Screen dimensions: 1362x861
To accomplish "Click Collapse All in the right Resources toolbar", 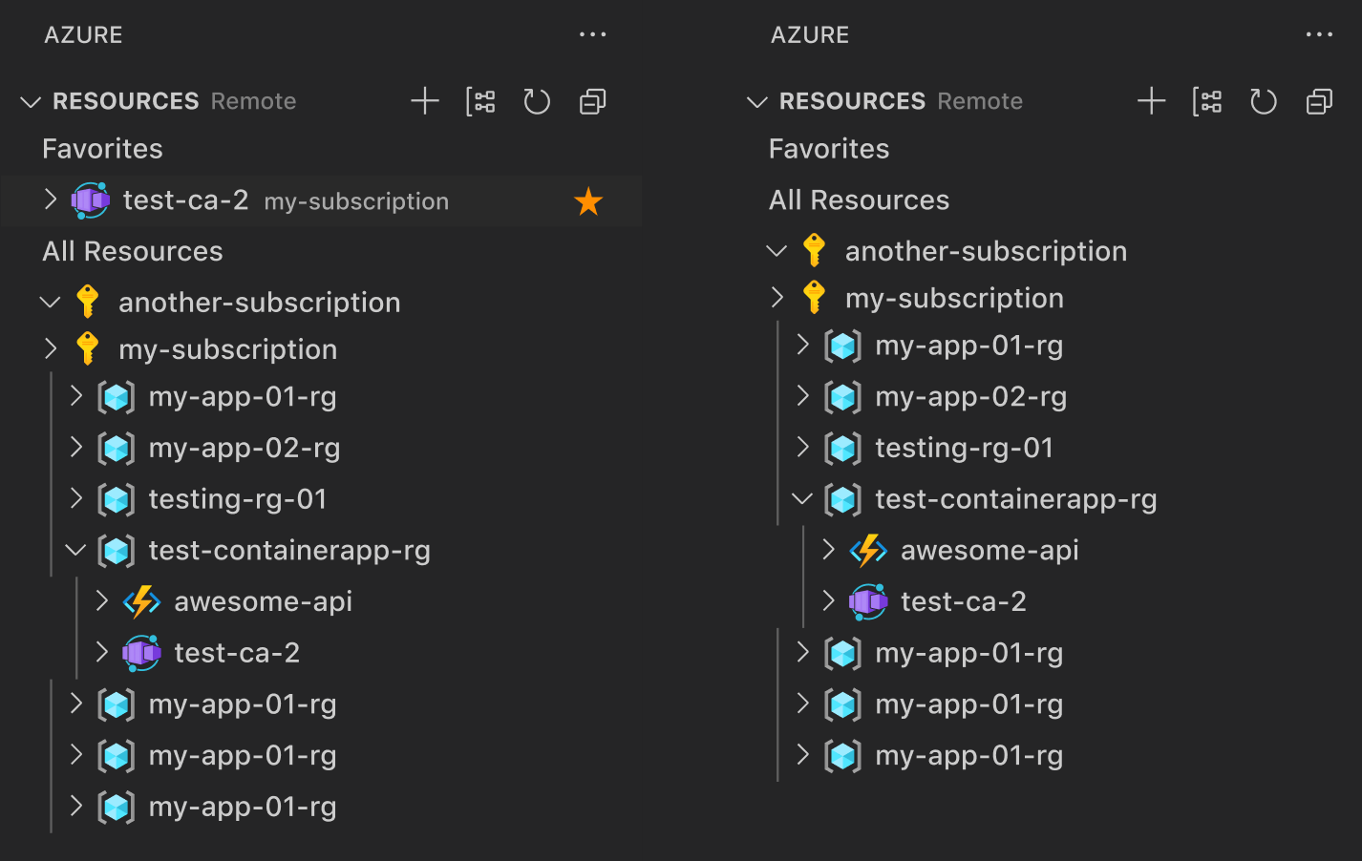I will click(x=1319, y=101).
